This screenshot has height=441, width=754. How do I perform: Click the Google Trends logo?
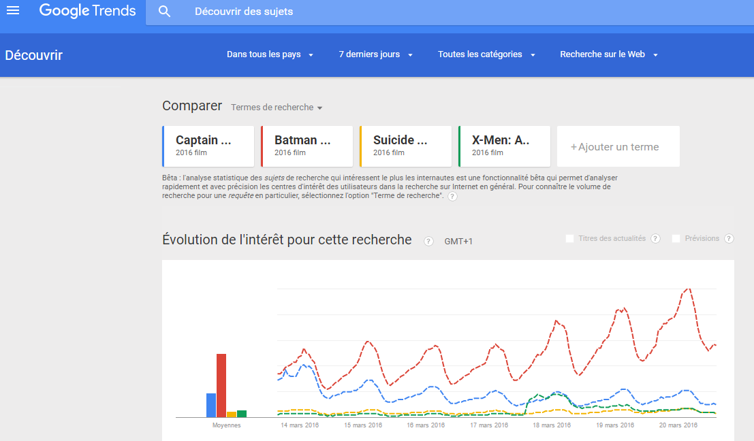(87, 11)
